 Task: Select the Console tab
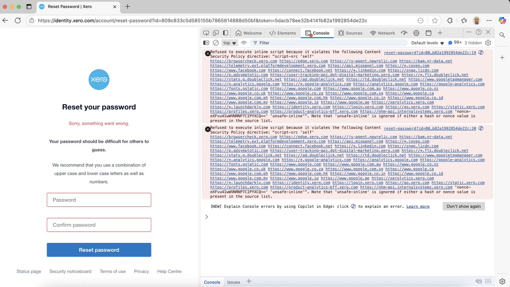317,33
